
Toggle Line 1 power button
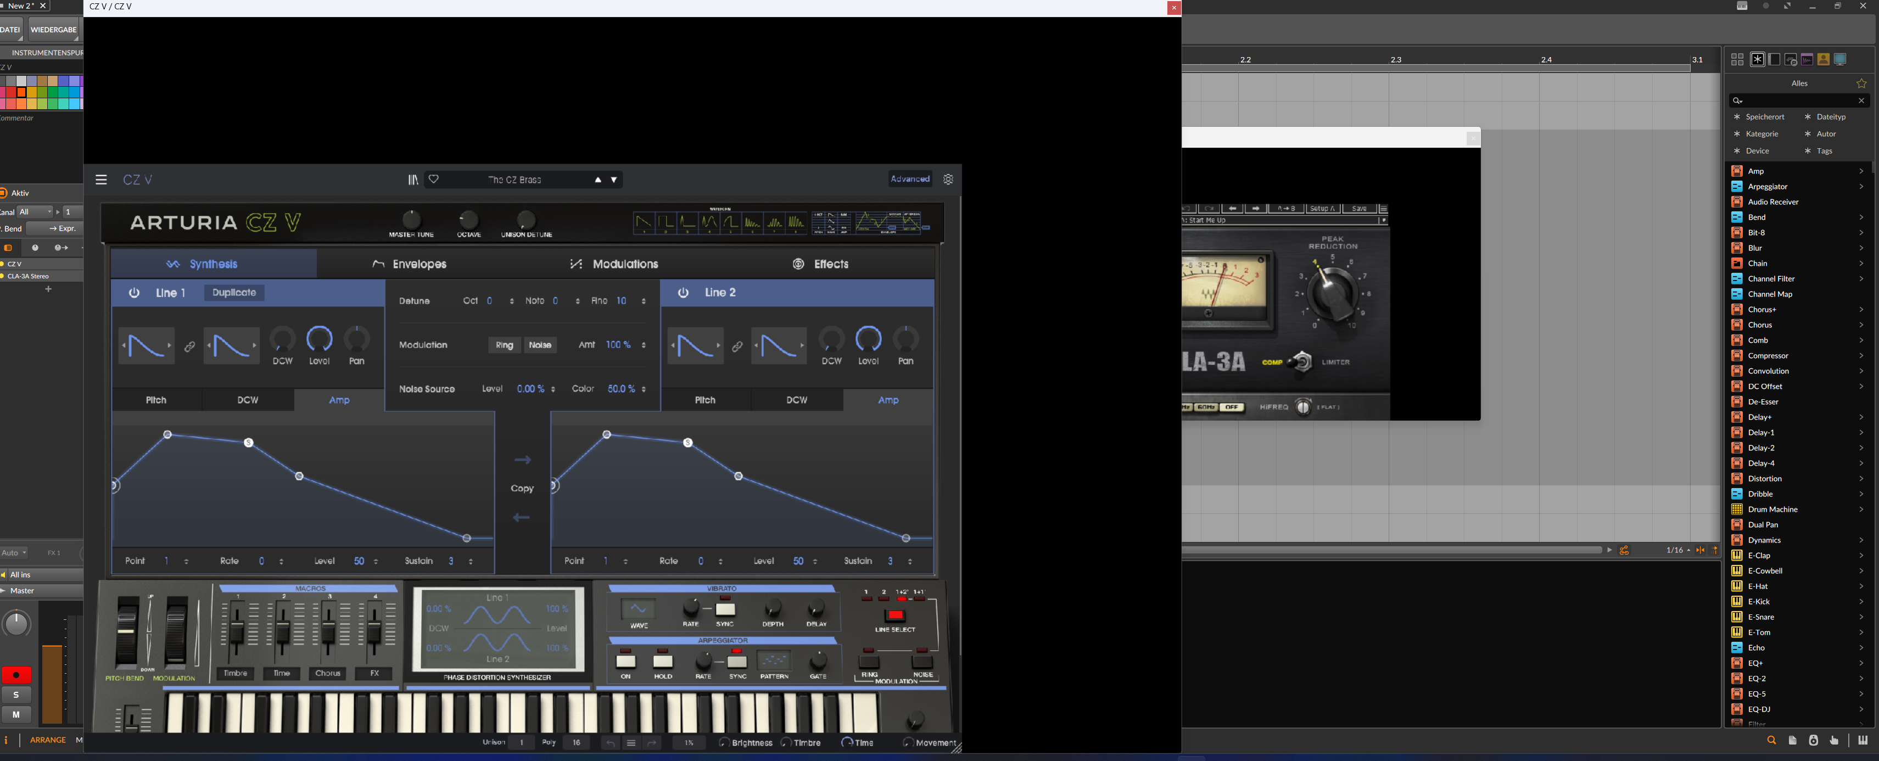134,293
